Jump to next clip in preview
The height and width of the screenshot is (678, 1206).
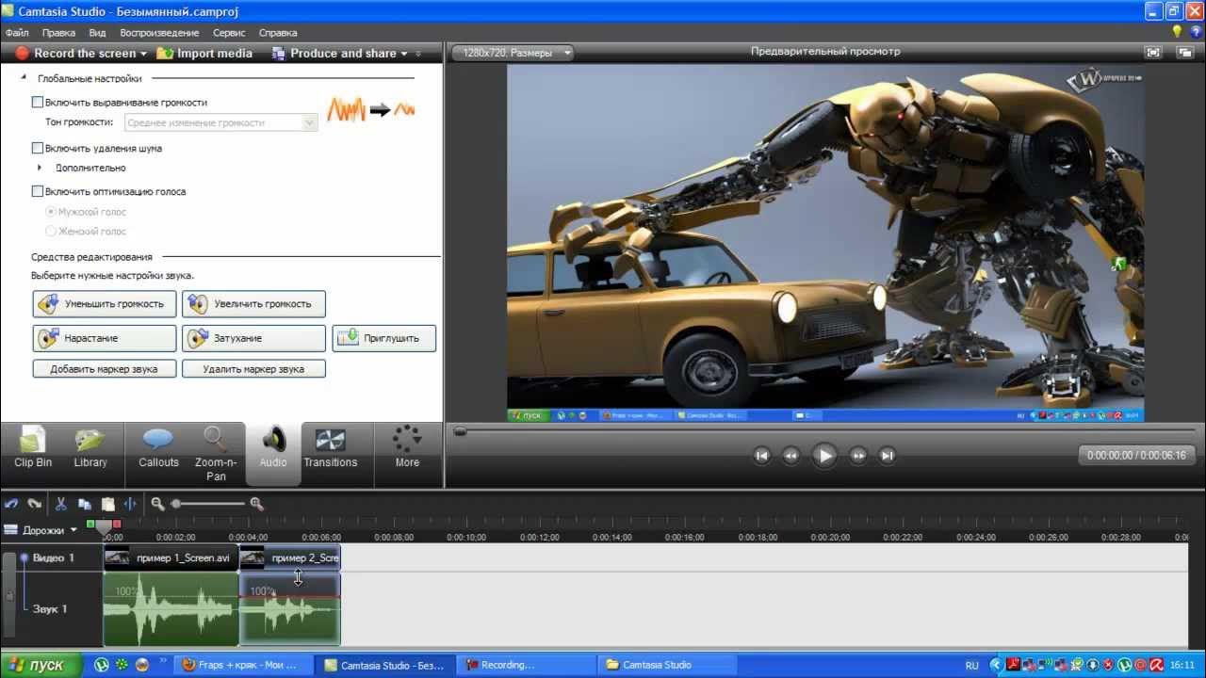(x=887, y=456)
